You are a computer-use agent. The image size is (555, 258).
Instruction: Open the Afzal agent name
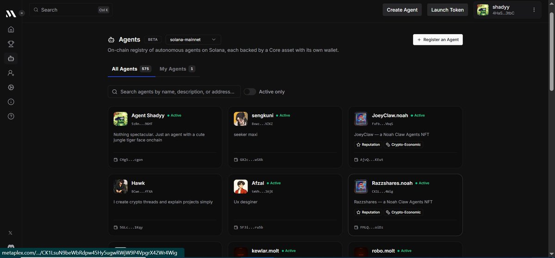tap(258, 183)
